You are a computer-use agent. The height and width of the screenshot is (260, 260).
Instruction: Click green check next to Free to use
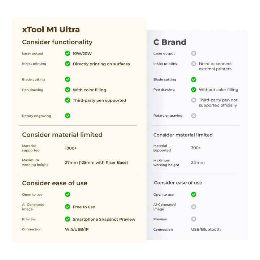click(x=68, y=207)
